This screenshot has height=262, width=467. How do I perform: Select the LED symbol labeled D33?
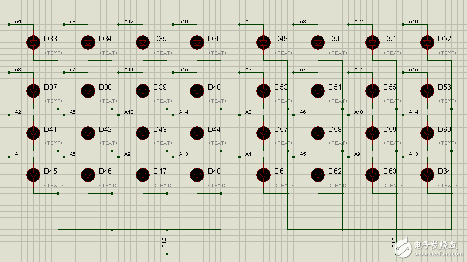coord(34,42)
